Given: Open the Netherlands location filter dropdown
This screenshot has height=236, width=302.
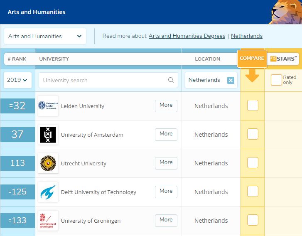Looking at the screenshot, I should 211,80.
